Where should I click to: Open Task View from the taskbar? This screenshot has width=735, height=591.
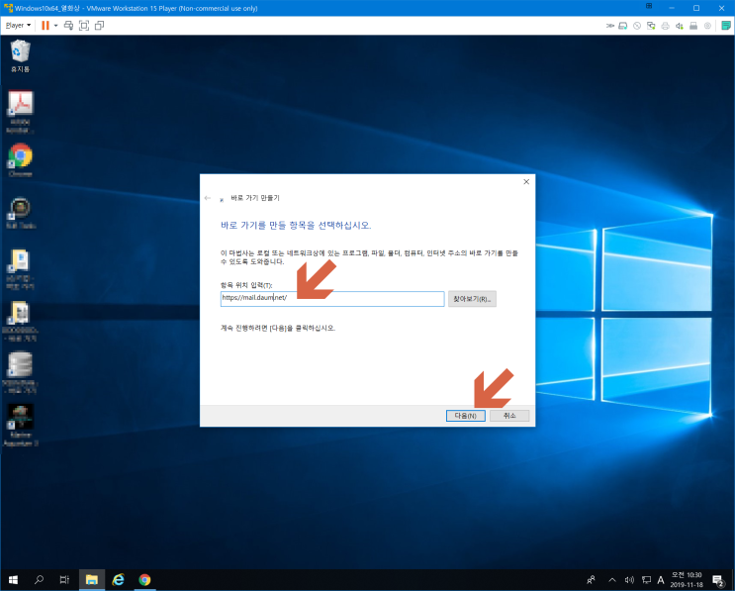pyautogui.click(x=64, y=580)
